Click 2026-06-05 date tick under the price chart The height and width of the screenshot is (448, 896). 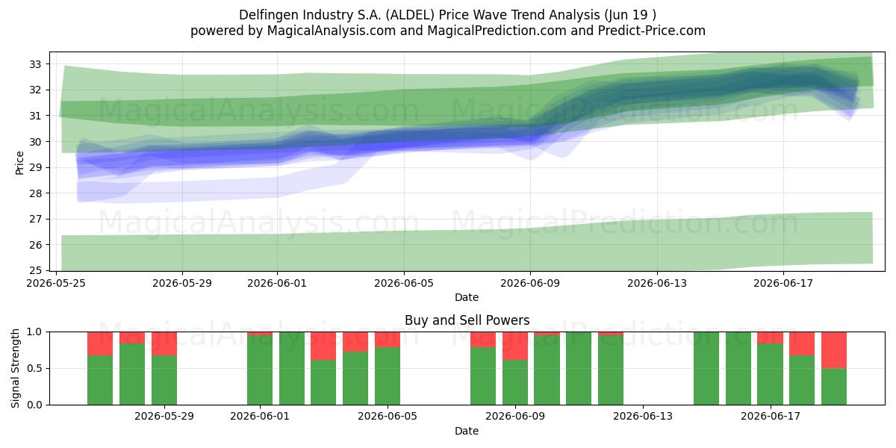(x=404, y=283)
